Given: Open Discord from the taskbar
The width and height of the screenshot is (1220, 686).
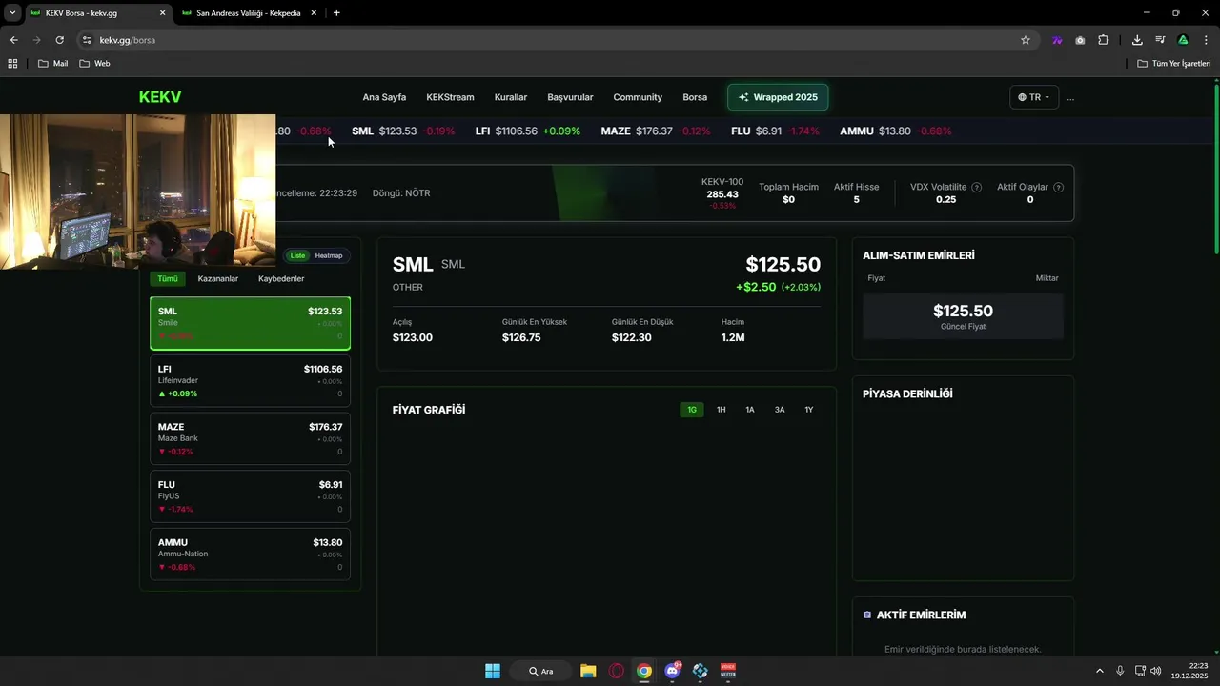Looking at the screenshot, I should pos(673,671).
